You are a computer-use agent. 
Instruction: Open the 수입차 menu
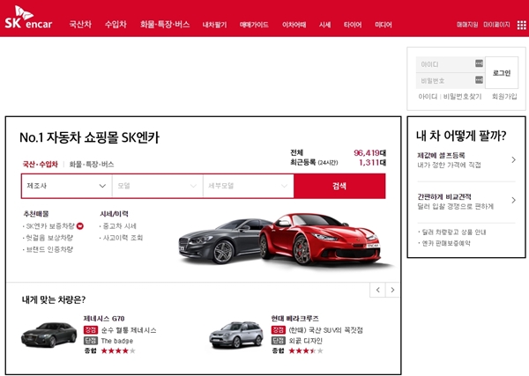coord(115,25)
